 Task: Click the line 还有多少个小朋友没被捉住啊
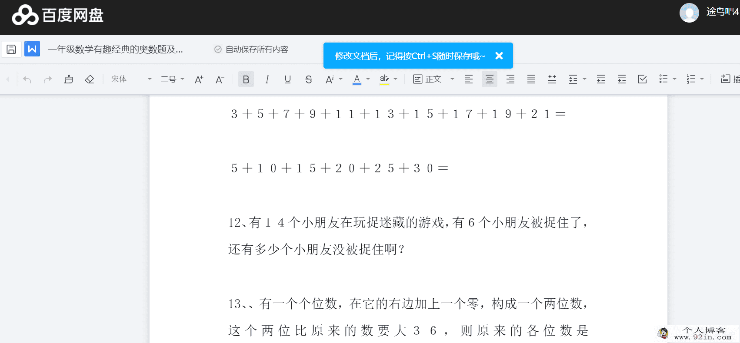[x=316, y=249]
